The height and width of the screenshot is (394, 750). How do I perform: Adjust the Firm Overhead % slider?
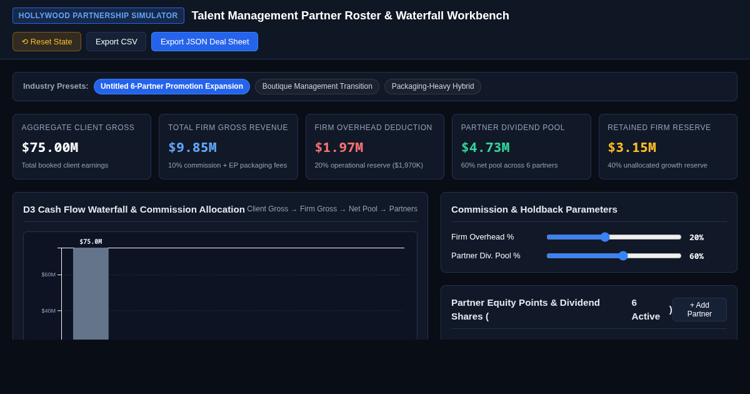[x=614, y=237]
